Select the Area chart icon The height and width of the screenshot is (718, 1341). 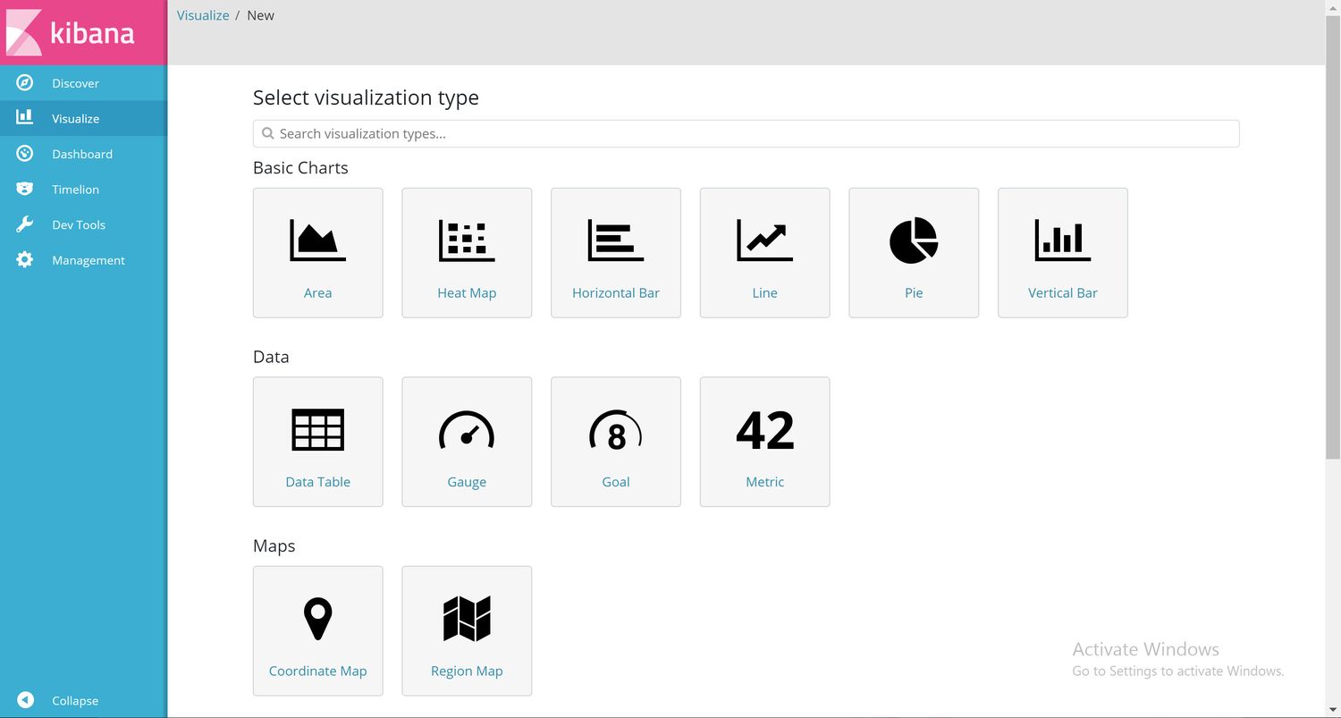317,241
